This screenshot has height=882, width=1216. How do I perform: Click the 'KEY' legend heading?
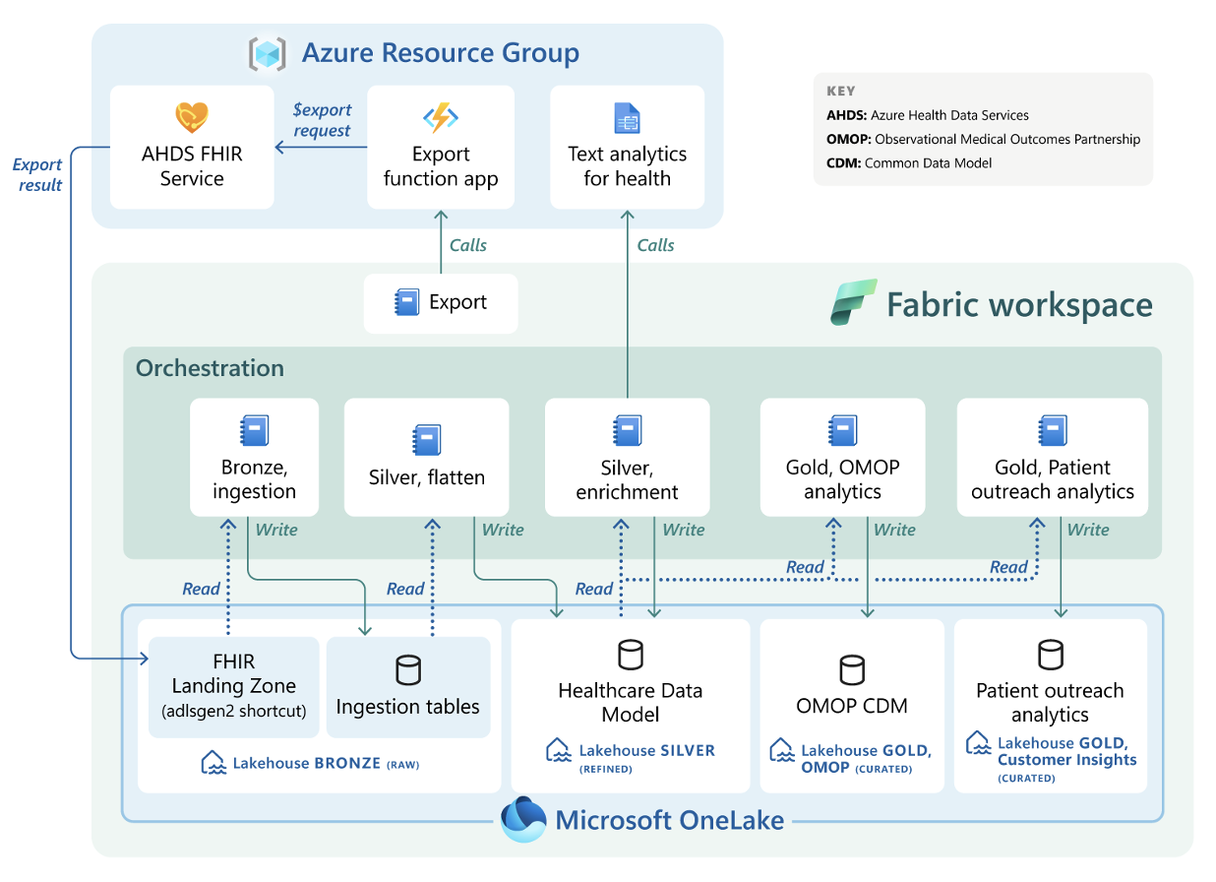pyautogui.click(x=841, y=91)
